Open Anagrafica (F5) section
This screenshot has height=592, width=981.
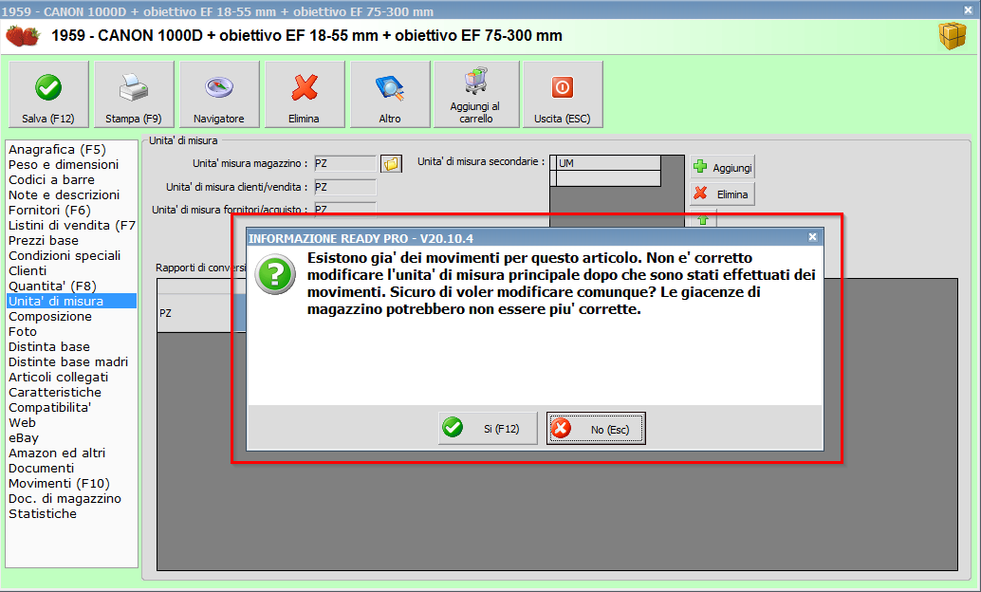pos(57,150)
